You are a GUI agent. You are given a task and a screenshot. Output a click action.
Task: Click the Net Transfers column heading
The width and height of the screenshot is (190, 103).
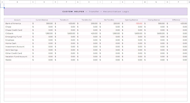point(109,20)
